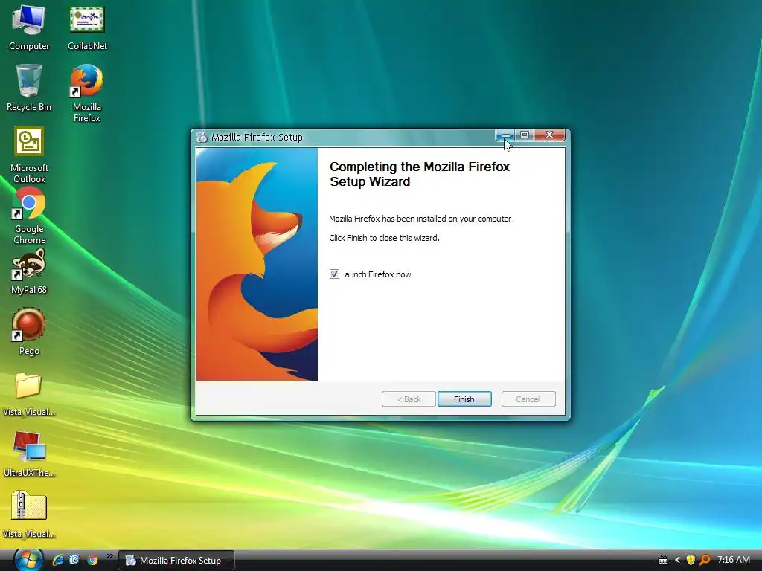Click the setup window title bar icon
This screenshot has height=571, width=762.
pyautogui.click(x=202, y=138)
